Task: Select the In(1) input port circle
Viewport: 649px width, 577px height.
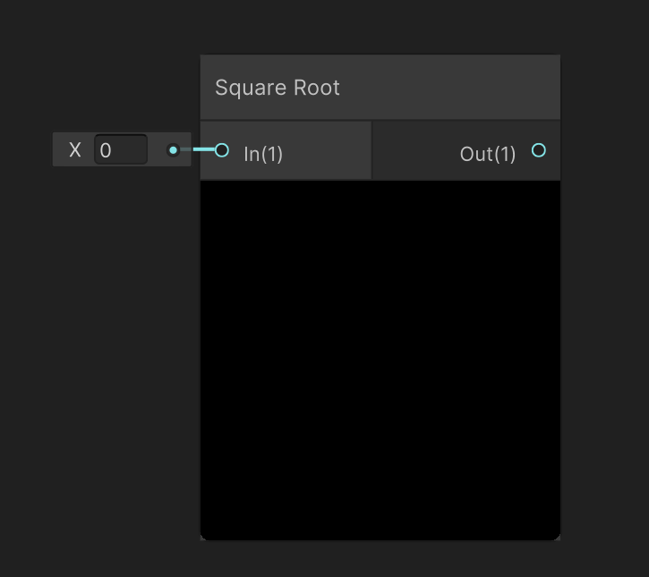Action: click(x=222, y=150)
